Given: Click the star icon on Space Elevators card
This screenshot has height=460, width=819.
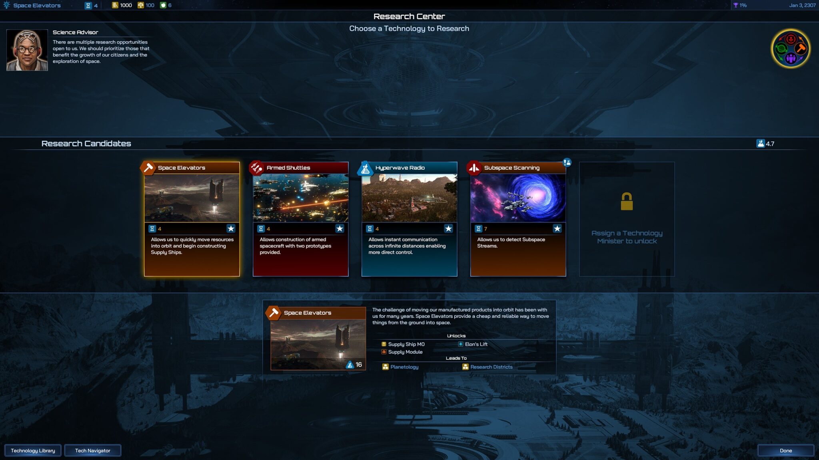Looking at the screenshot, I should [x=231, y=228].
